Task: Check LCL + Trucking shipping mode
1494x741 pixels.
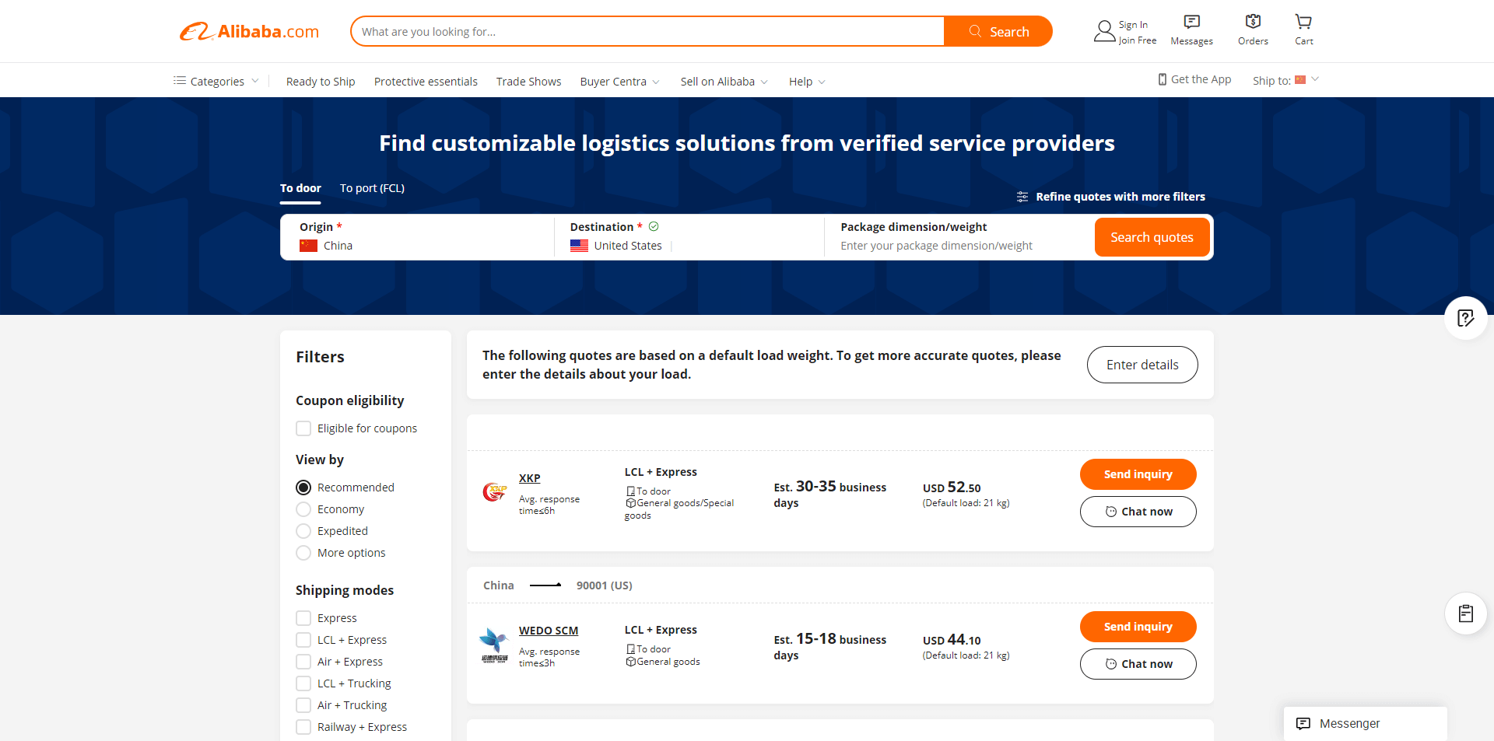Action: click(303, 683)
